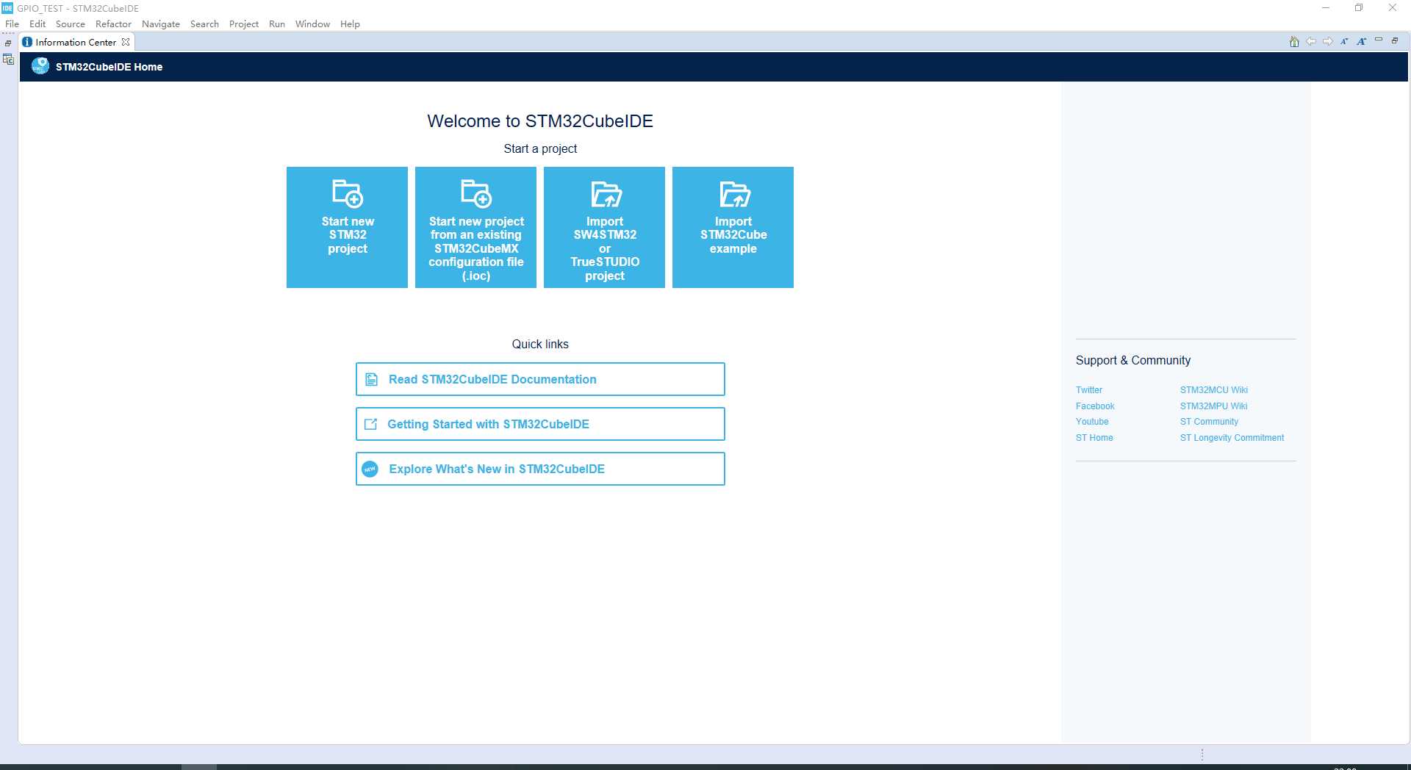This screenshot has width=1411, height=770.
Task: Minimize the Information Center view
Action: (x=1379, y=40)
